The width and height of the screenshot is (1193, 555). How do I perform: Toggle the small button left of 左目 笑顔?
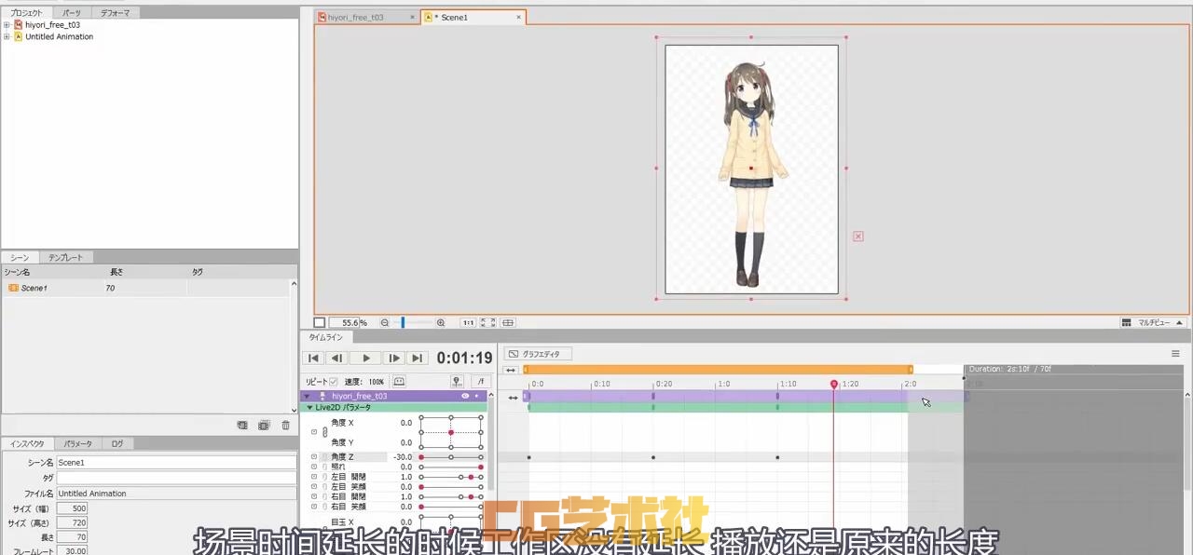click(x=314, y=487)
